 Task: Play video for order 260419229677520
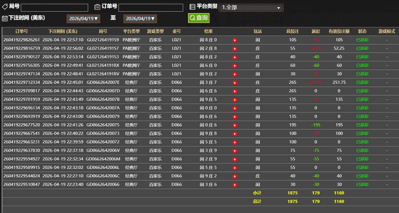point(235,125)
